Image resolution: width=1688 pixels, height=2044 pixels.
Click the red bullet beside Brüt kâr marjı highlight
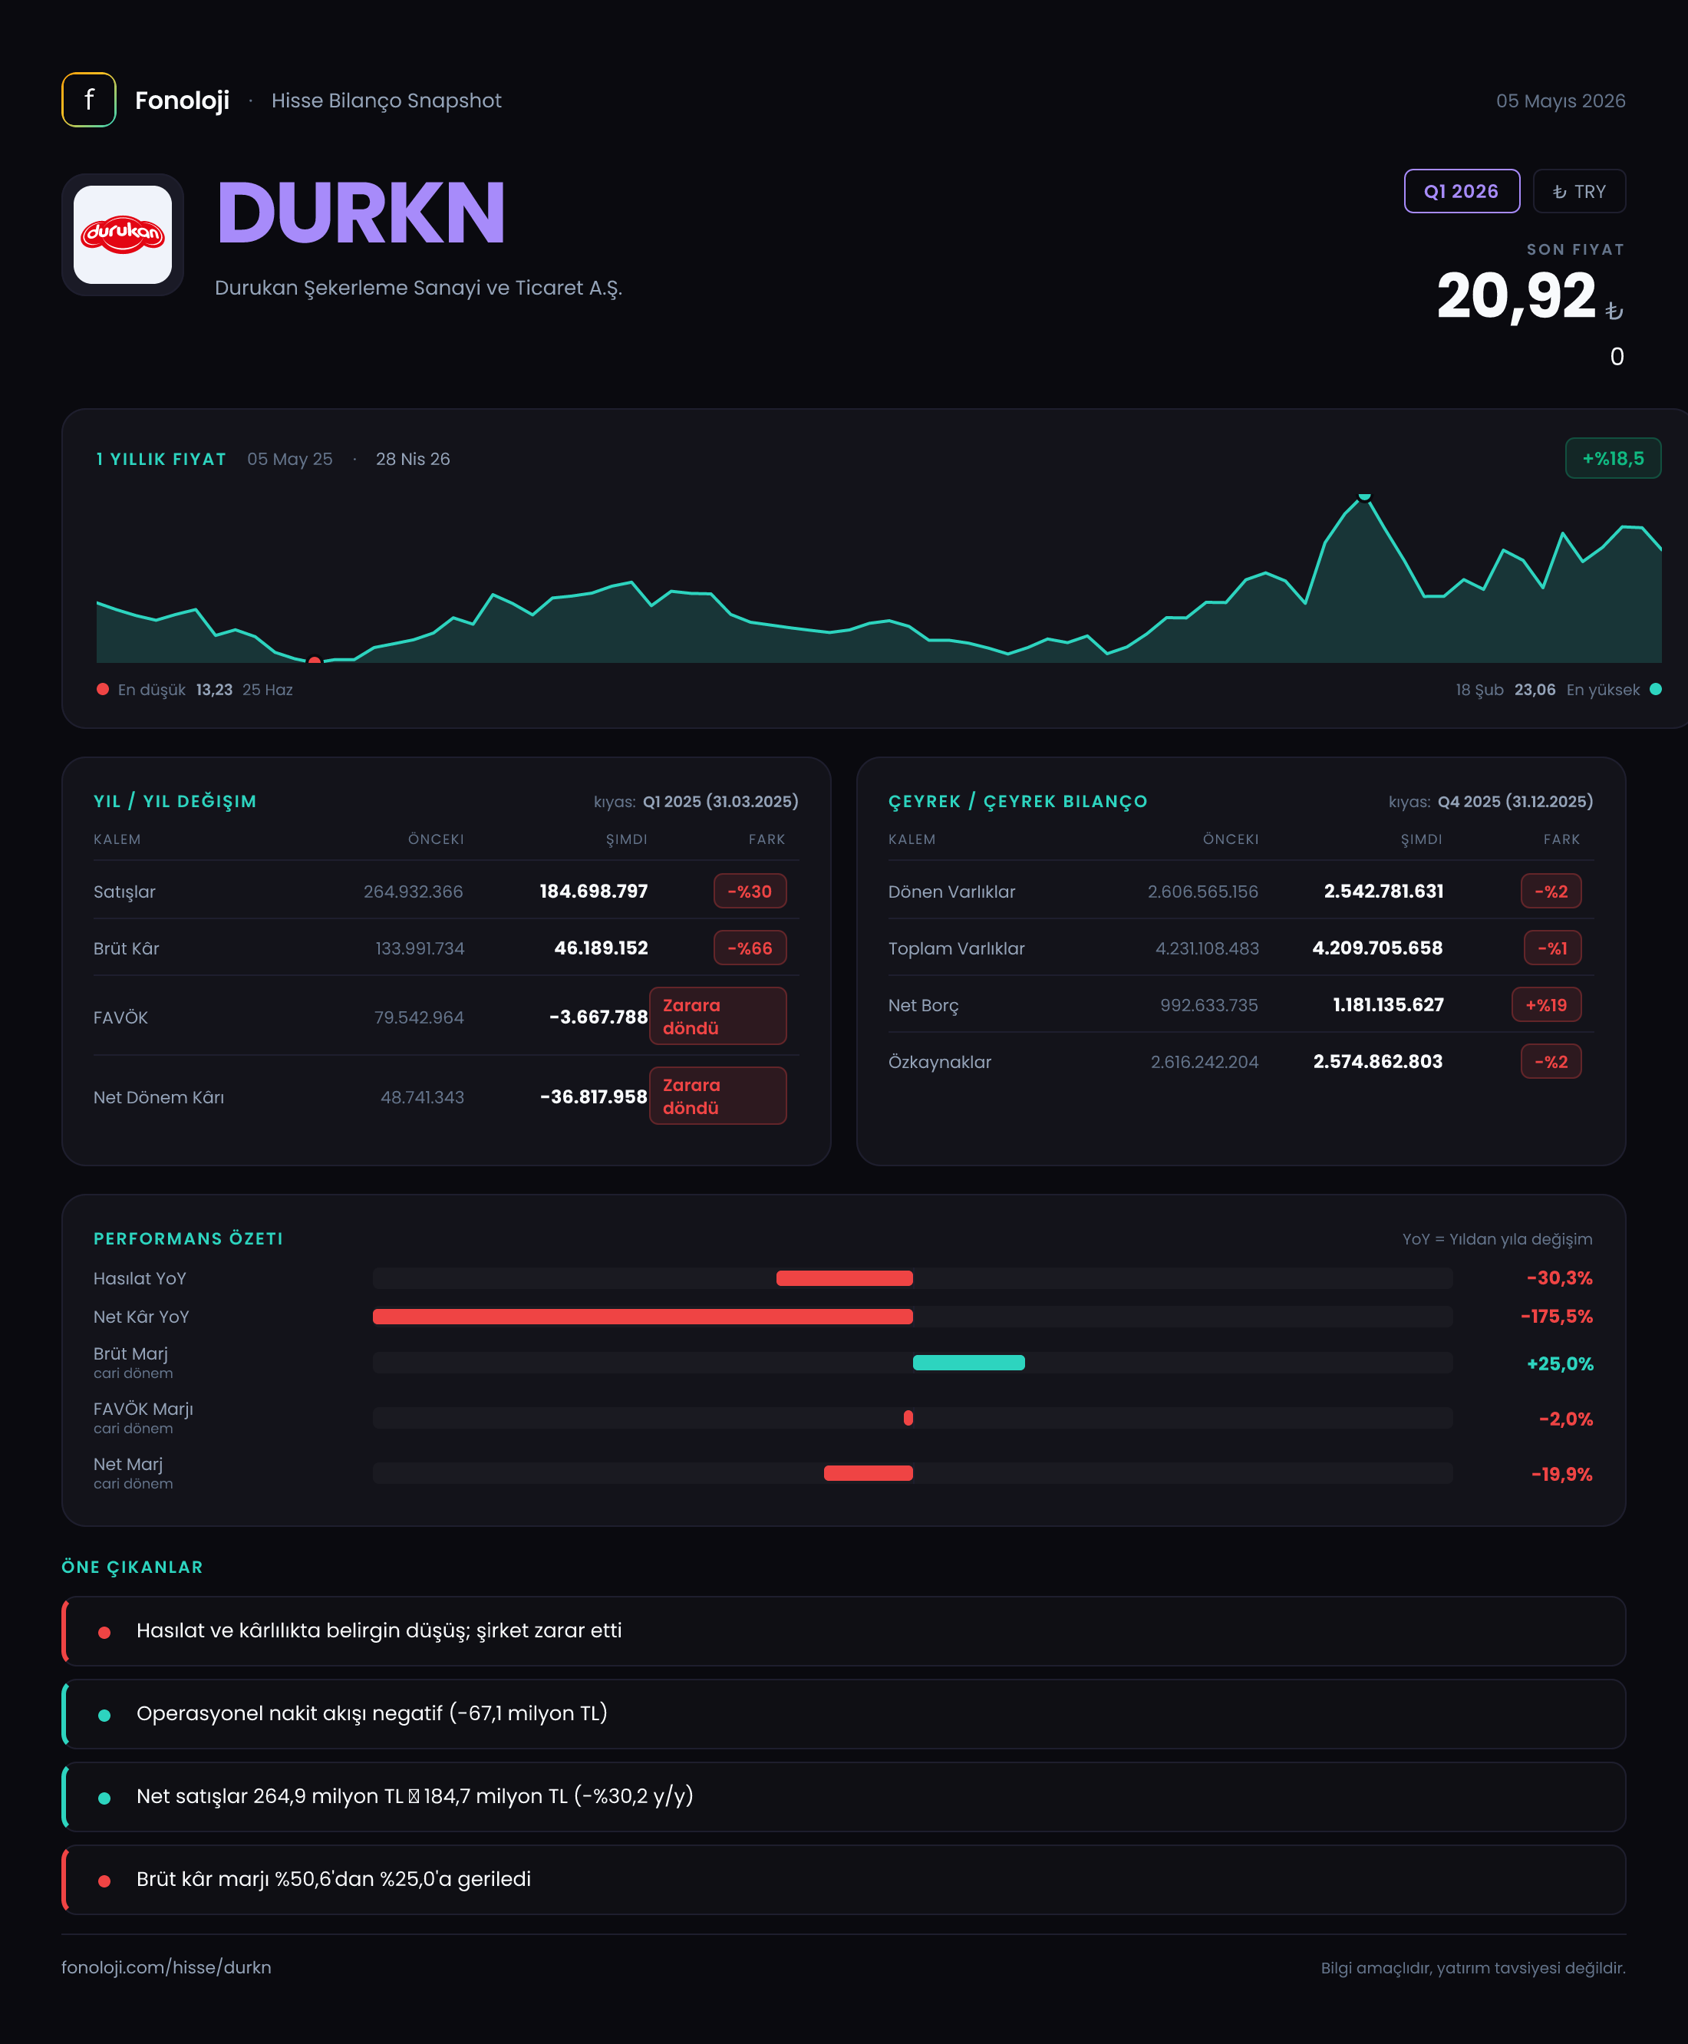[x=104, y=1881]
